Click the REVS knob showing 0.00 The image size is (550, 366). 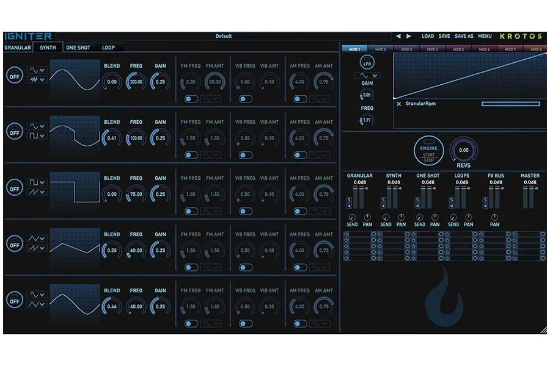[463, 150]
